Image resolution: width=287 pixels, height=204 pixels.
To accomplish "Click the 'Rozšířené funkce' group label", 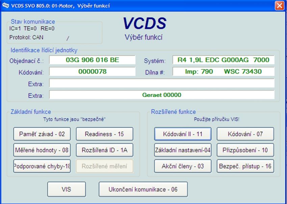I will click(173, 112).
